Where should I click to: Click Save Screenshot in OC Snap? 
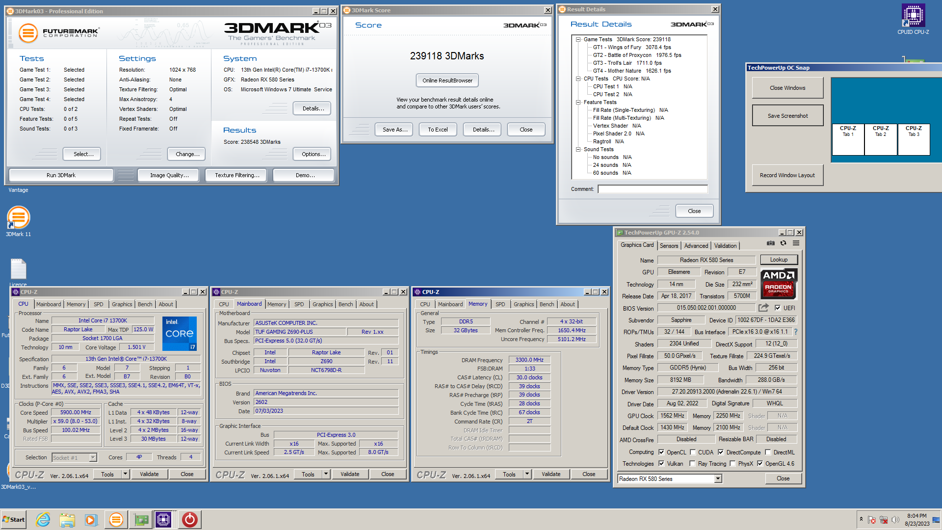pyautogui.click(x=787, y=116)
